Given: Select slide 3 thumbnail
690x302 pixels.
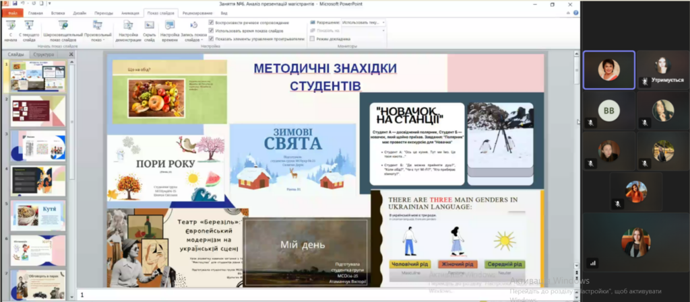Looking at the screenshot, I should tap(38, 146).
